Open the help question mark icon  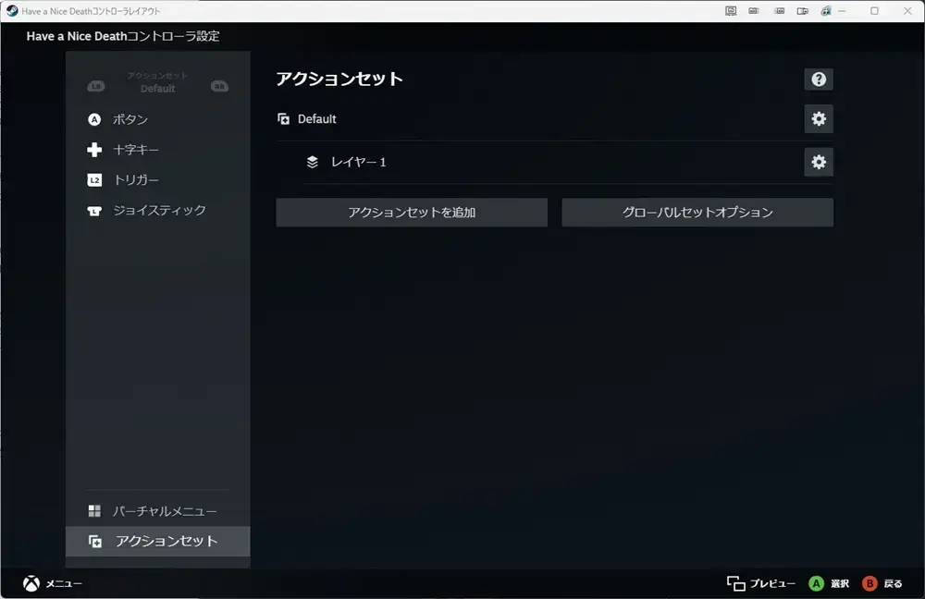819,79
